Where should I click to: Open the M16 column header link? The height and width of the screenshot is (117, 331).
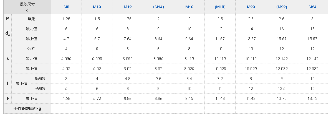189,7
